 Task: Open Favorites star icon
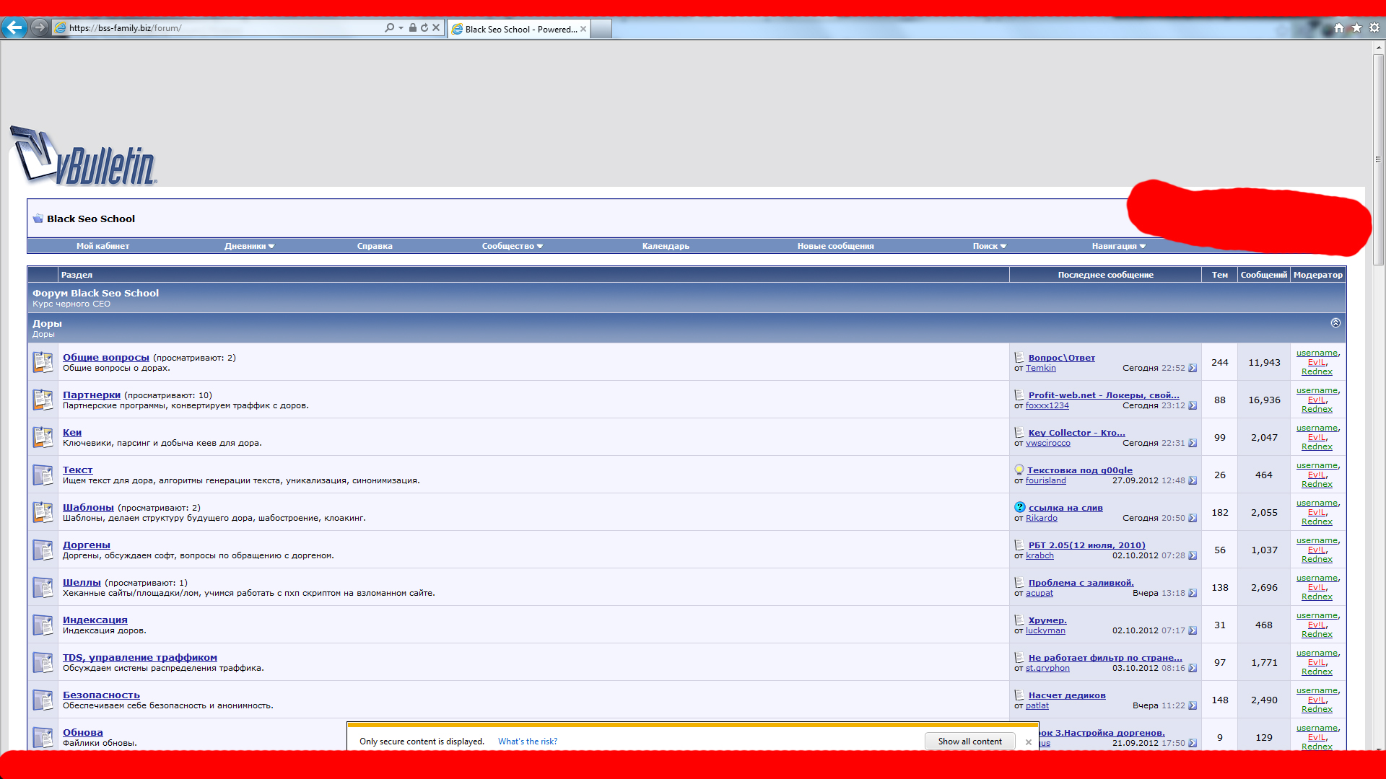[1356, 27]
